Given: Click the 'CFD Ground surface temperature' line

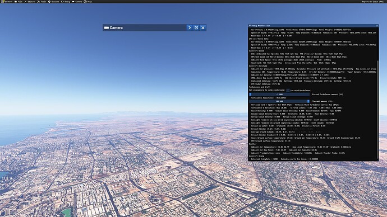Looking at the screenshot, I should tap(271, 141).
